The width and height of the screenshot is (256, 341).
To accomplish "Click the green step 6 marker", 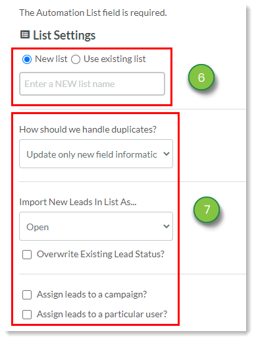I will (201, 77).
